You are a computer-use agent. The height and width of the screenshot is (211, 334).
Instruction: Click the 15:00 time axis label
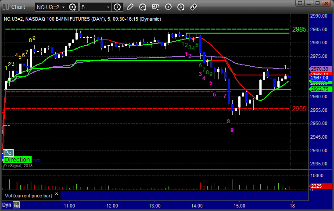coord(240,206)
